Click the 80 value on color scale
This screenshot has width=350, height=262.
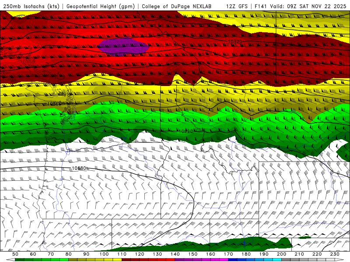pyautogui.click(x=69, y=254)
